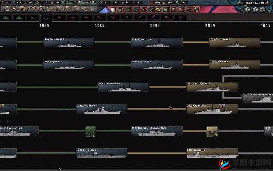
Task: Open the 2015 Stealth Destroyer Hull technology
Action: tap(257, 97)
